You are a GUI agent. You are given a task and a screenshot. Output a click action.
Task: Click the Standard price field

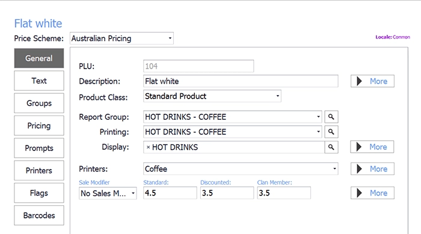pyautogui.click(x=170, y=193)
